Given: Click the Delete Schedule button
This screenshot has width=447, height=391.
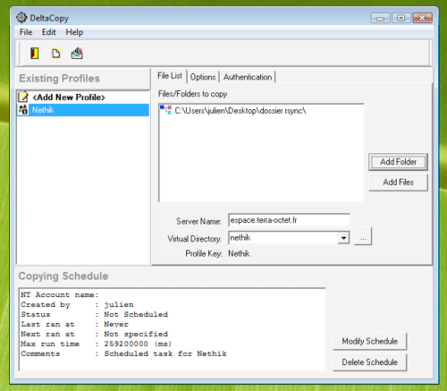Looking at the screenshot, I should click(369, 362).
